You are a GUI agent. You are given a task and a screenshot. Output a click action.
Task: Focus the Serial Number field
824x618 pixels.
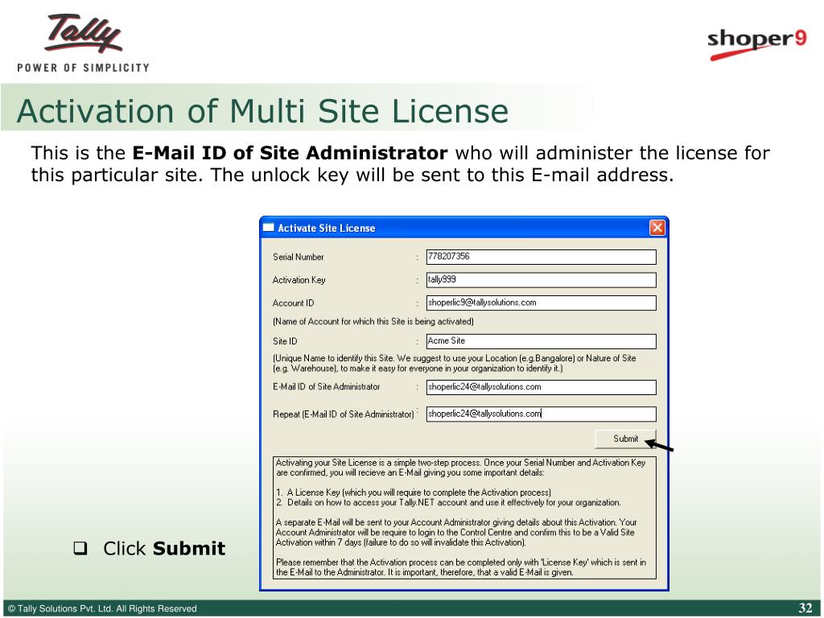click(542, 257)
